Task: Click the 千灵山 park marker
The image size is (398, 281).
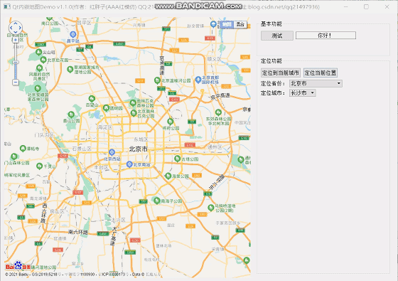Action: pos(39,166)
